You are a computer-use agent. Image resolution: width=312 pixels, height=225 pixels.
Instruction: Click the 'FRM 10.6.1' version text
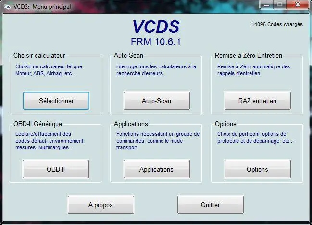click(x=156, y=42)
